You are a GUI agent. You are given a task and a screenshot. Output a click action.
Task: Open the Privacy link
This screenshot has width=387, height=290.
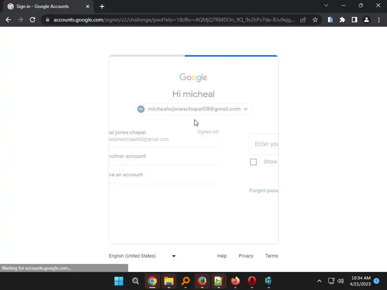[246, 256]
